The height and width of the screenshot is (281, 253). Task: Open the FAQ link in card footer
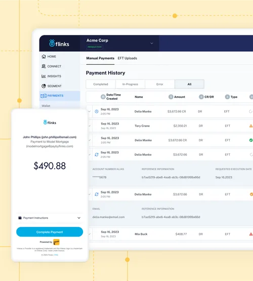tap(56, 255)
